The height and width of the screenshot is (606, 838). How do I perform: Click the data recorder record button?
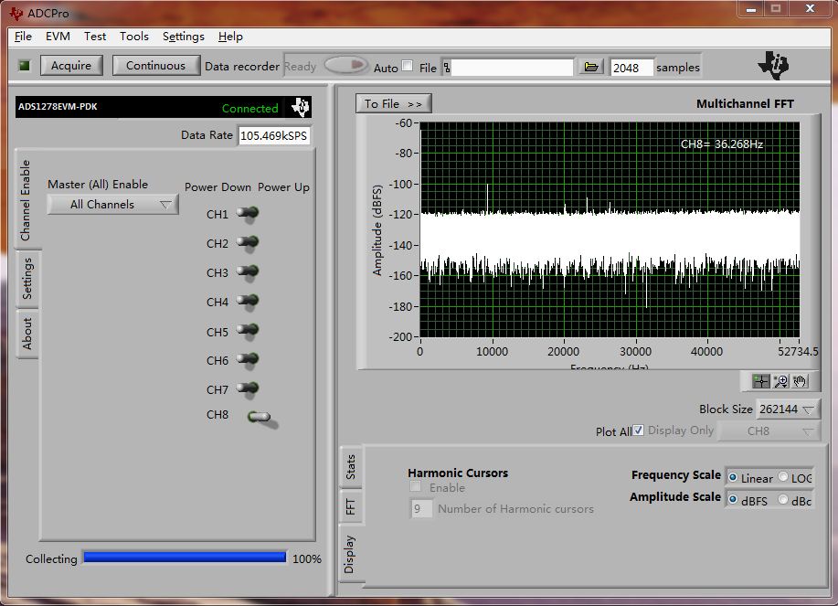(x=346, y=65)
